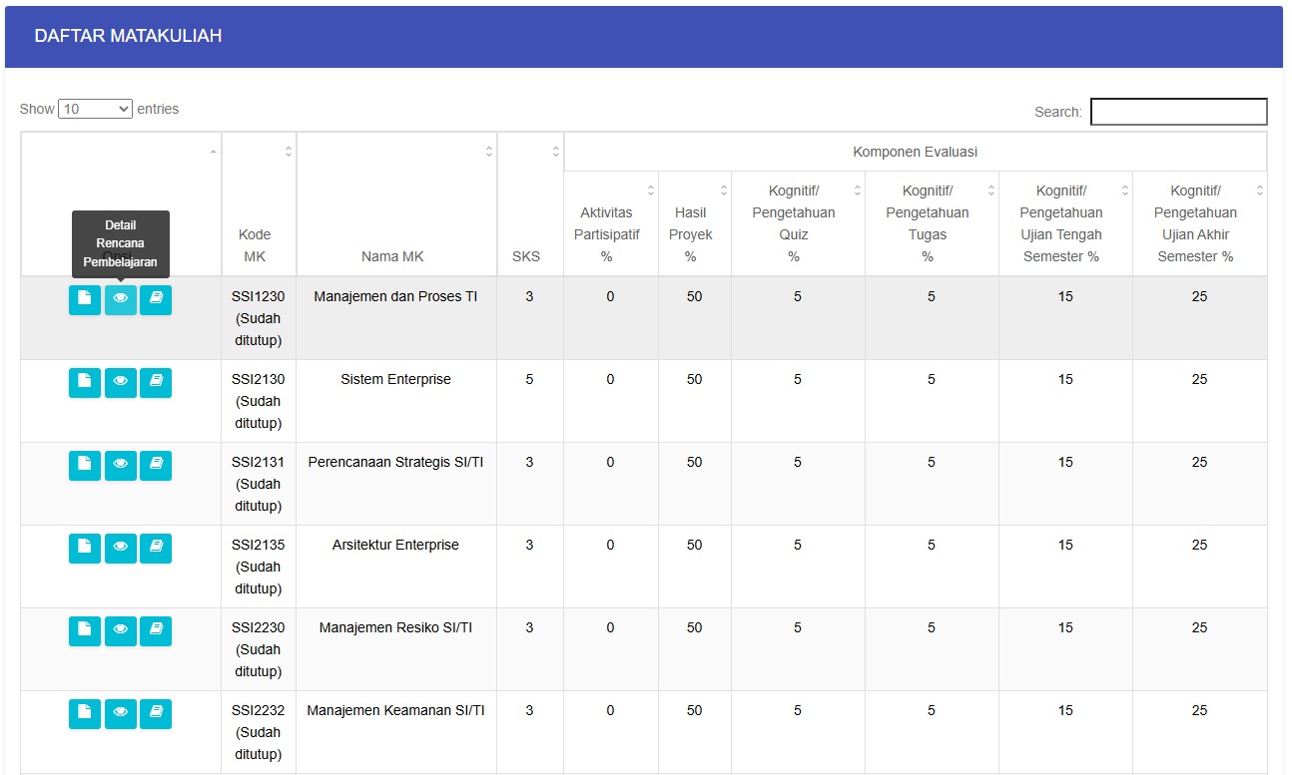Open the Show entries dropdown

[96, 109]
